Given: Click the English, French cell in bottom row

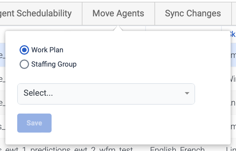Looking at the screenshot, I should 177,149.
